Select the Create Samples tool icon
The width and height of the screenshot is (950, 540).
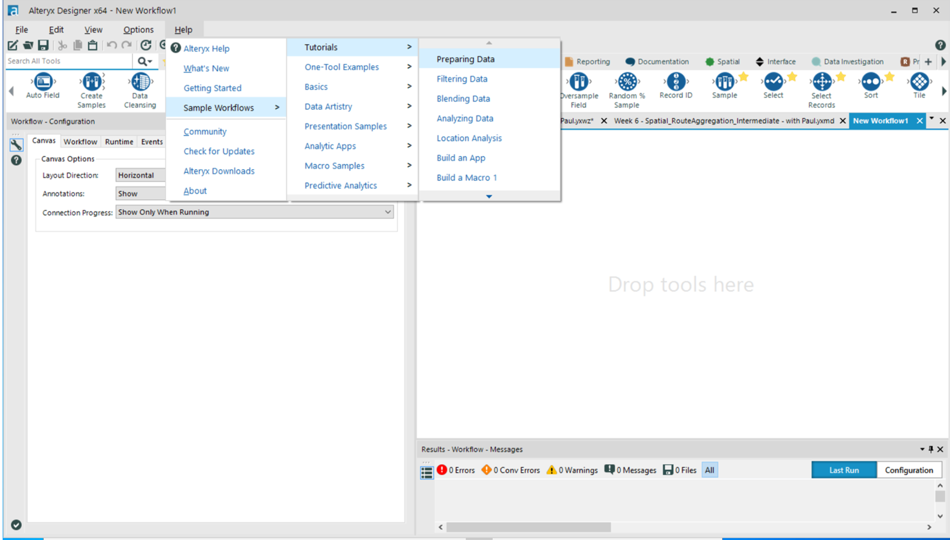coord(92,82)
